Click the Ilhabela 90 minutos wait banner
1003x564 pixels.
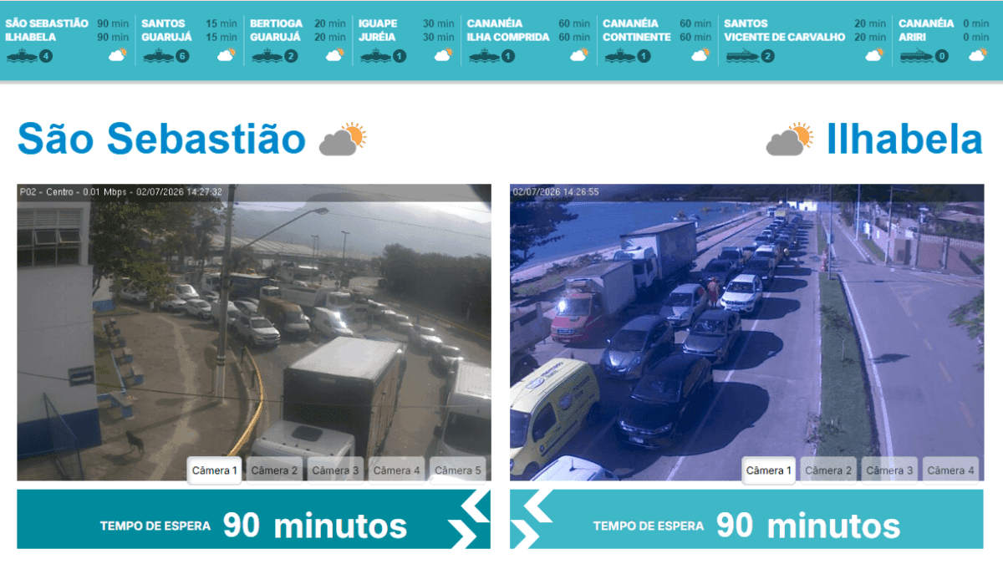click(746, 519)
